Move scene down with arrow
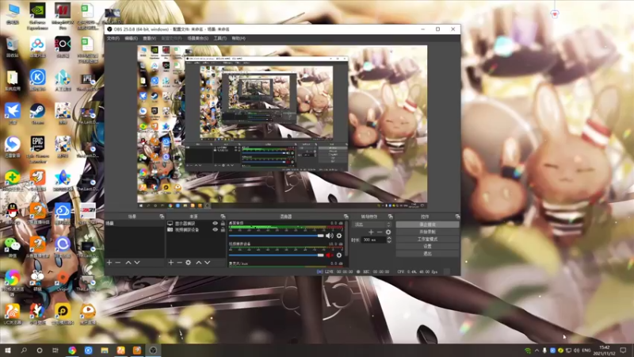Image resolution: width=634 pixels, height=357 pixels. click(137, 263)
